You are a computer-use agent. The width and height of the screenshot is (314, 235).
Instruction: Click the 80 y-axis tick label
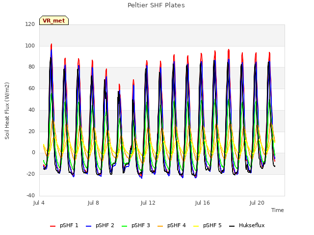(x=31, y=67)
